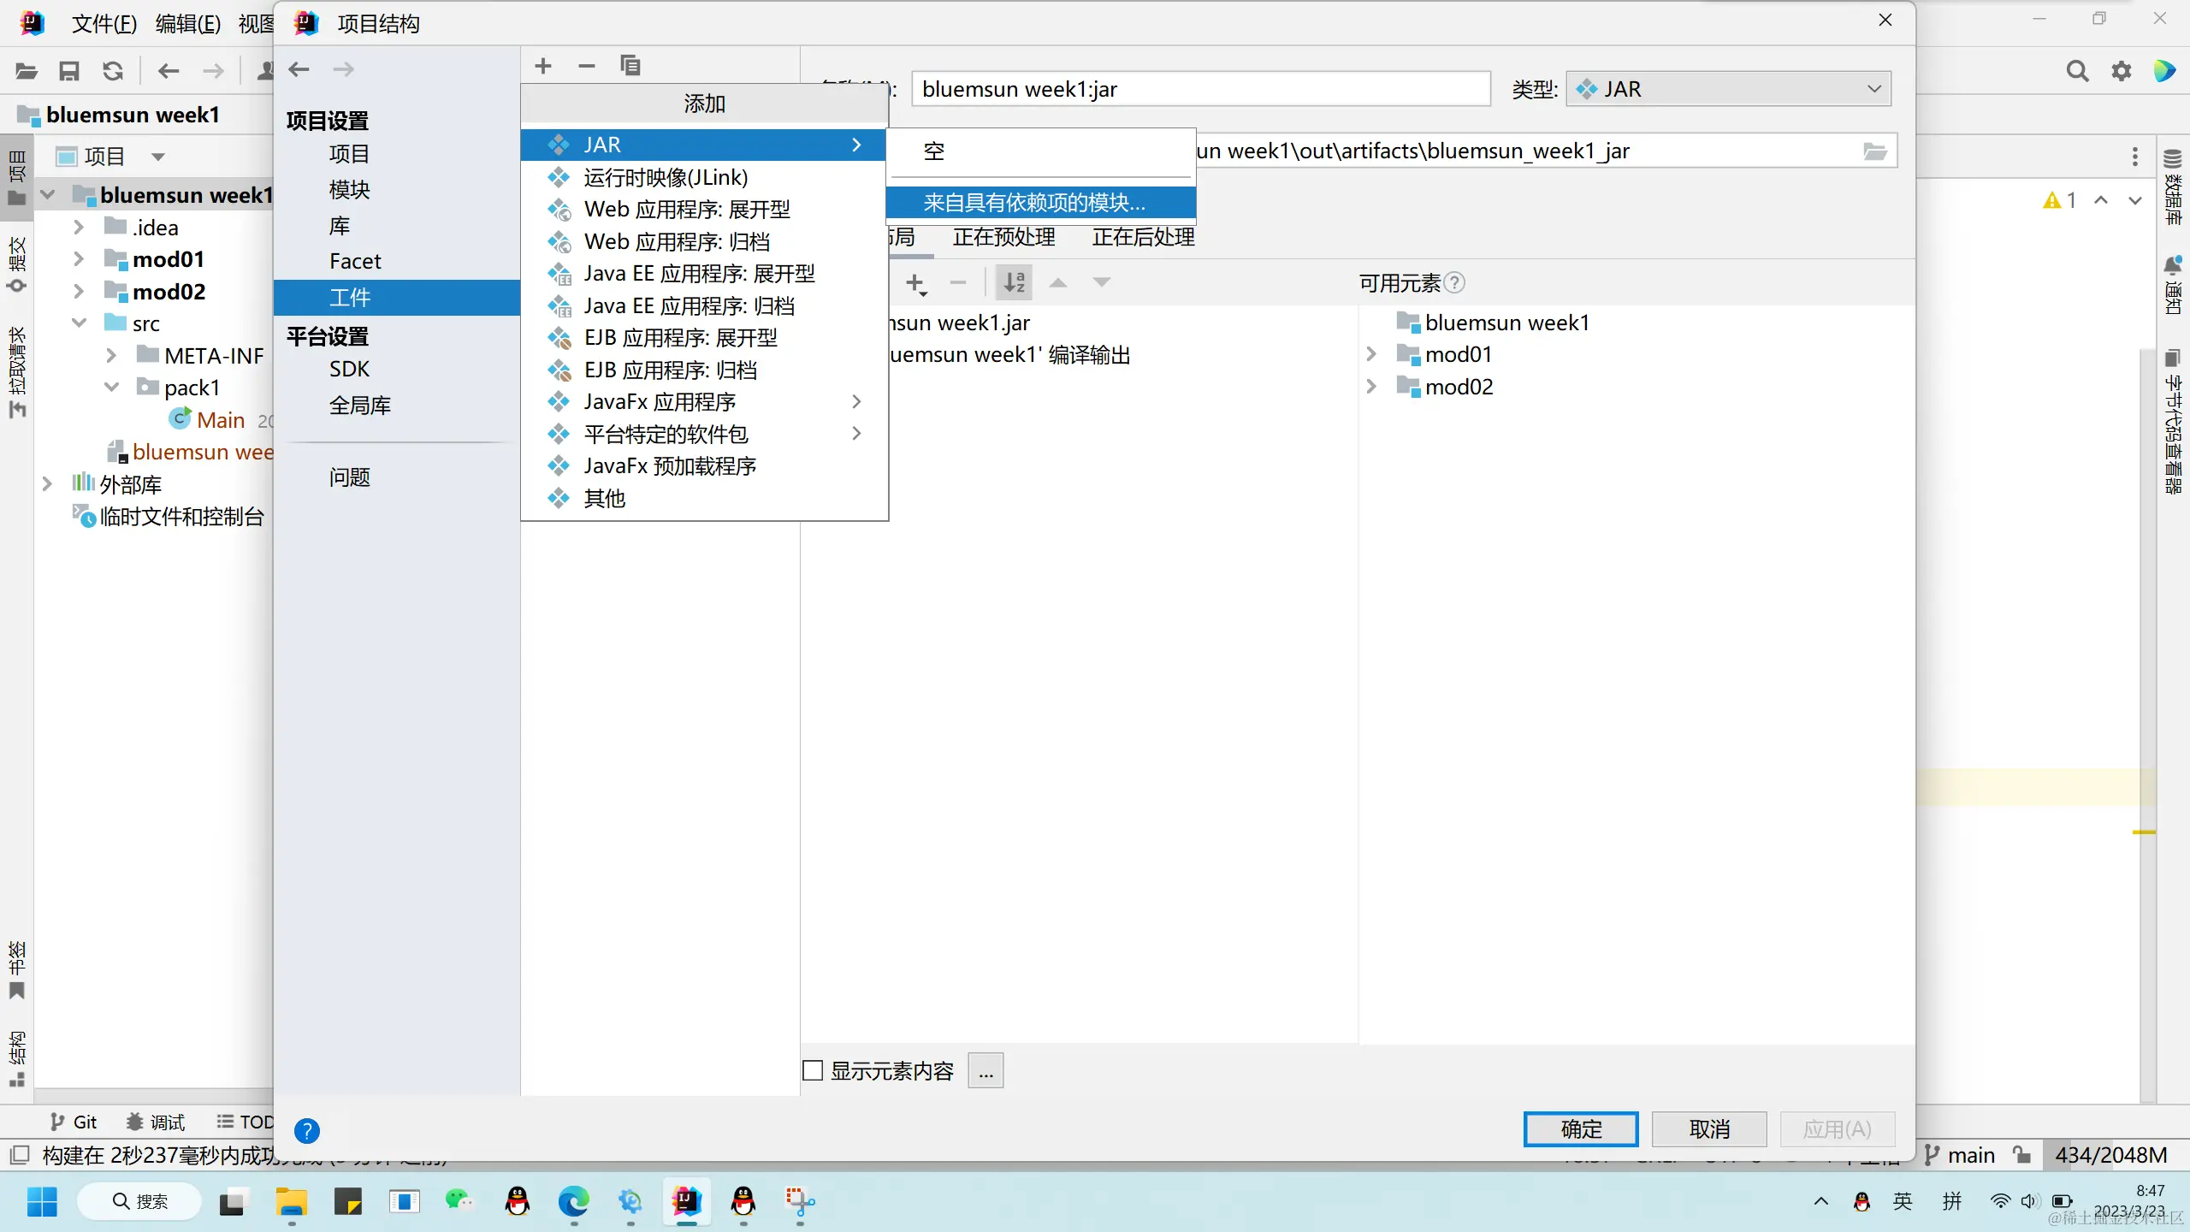The height and width of the screenshot is (1232, 2190).
Task: Open the help question mark icon
Action: click(307, 1131)
